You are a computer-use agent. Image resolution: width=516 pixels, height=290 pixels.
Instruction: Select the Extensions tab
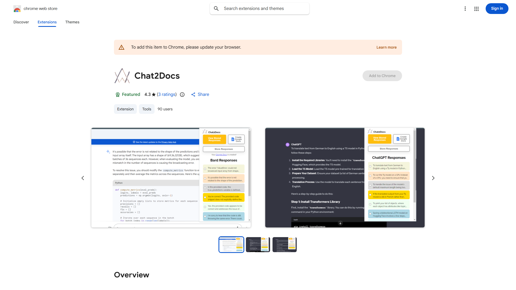tap(47, 22)
